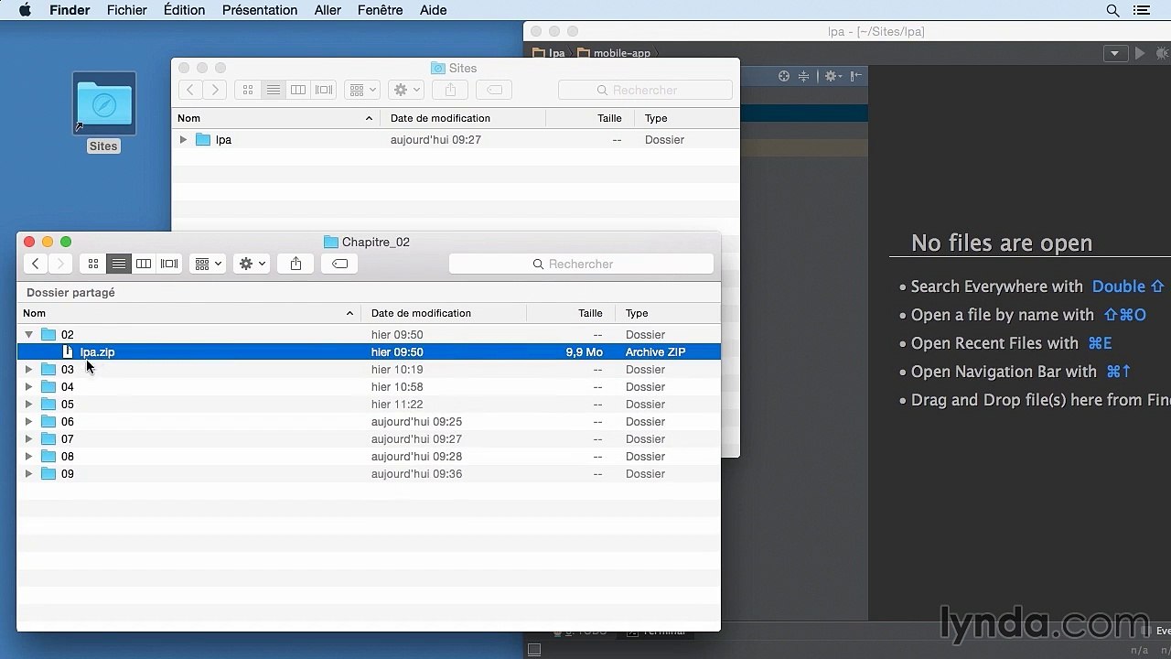Select the lpa.zip archive file
The width and height of the screenshot is (1171, 659).
(97, 352)
